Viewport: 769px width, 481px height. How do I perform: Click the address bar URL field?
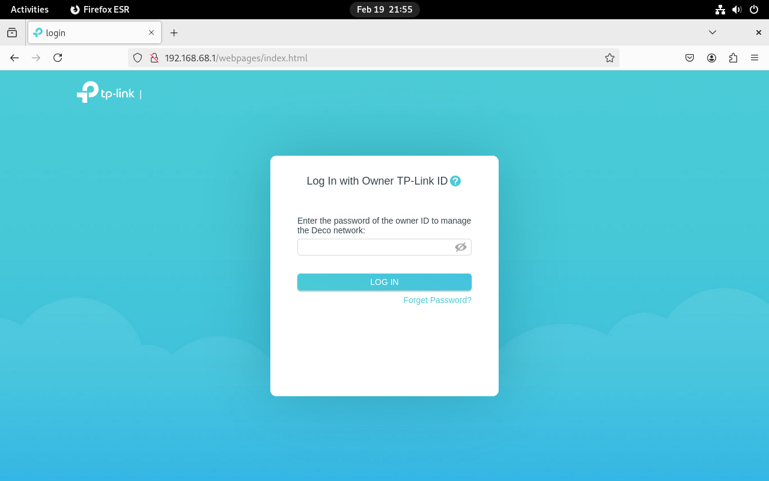pyautogui.click(x=372, y=58)
